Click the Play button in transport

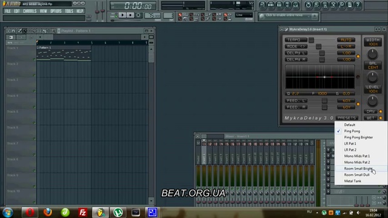(122, 15)
